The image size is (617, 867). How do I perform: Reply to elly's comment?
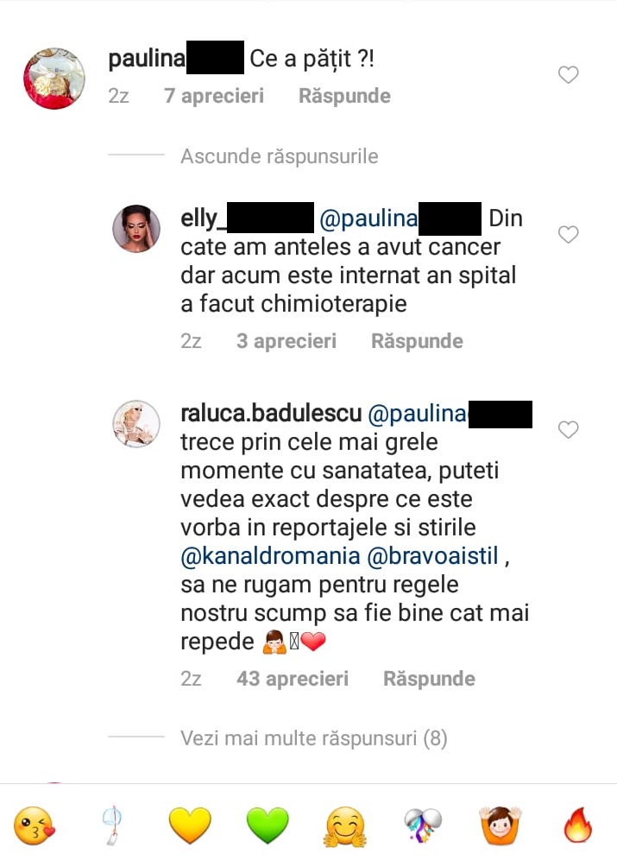[x=417, y=341]
